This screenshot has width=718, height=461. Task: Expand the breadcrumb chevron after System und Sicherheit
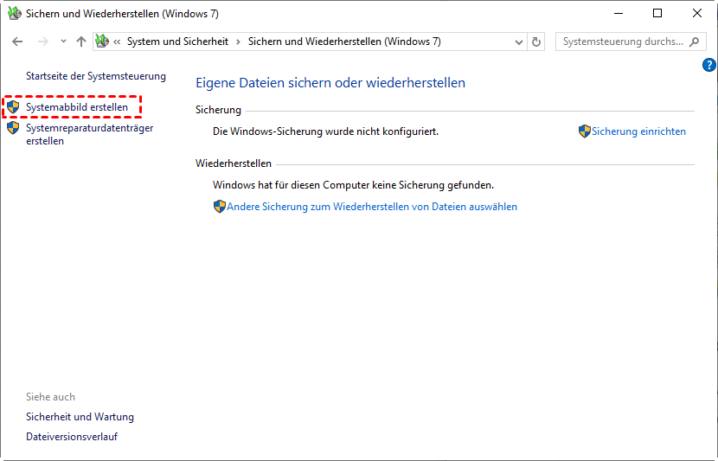[x=238, y=42]
